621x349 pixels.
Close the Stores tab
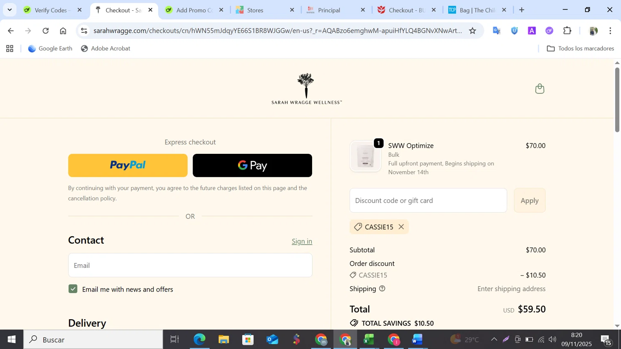tap(292, 10)
